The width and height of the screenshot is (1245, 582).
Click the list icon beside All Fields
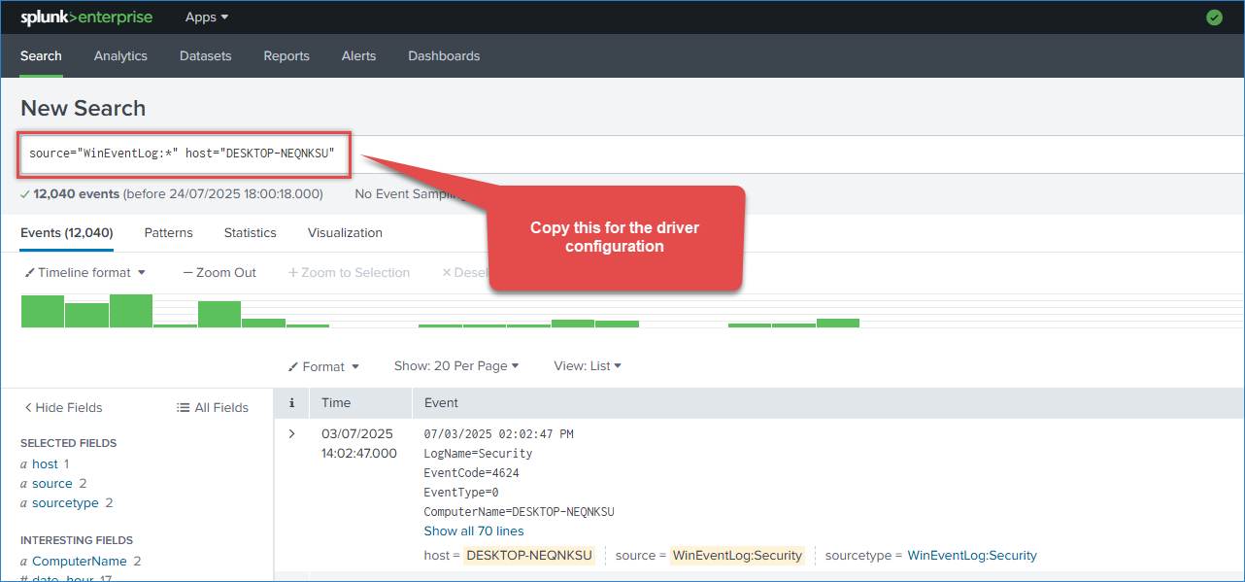(x=183, y=408)
